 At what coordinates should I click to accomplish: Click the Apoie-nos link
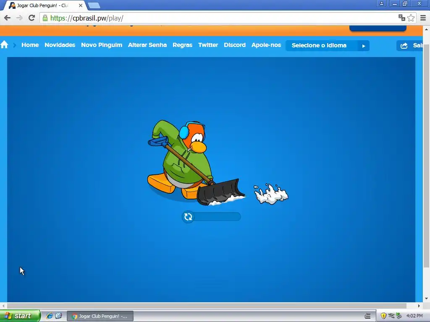point(266,45)
